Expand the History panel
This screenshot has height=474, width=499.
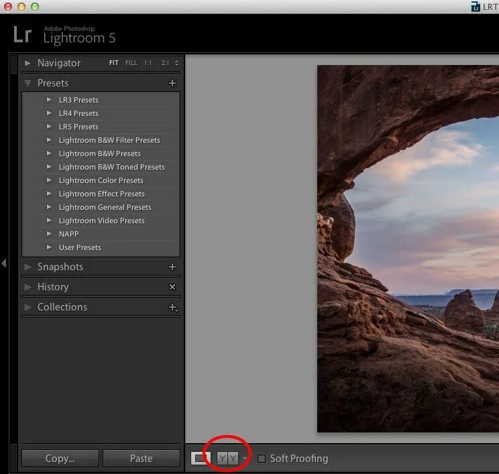pos(27,287)
